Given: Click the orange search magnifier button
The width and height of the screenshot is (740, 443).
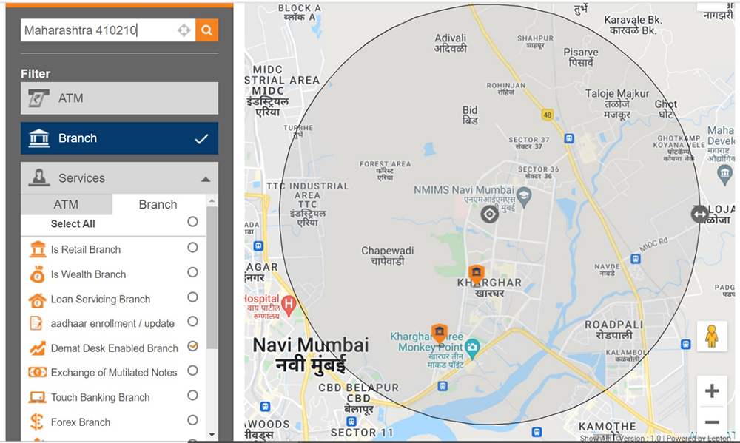Looking at the screenshot, I should (x=206, y=30).
